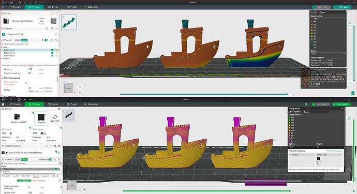Click the zoom icon below the top view cube
Screen dimensions: 357x194
coord(80,93)
